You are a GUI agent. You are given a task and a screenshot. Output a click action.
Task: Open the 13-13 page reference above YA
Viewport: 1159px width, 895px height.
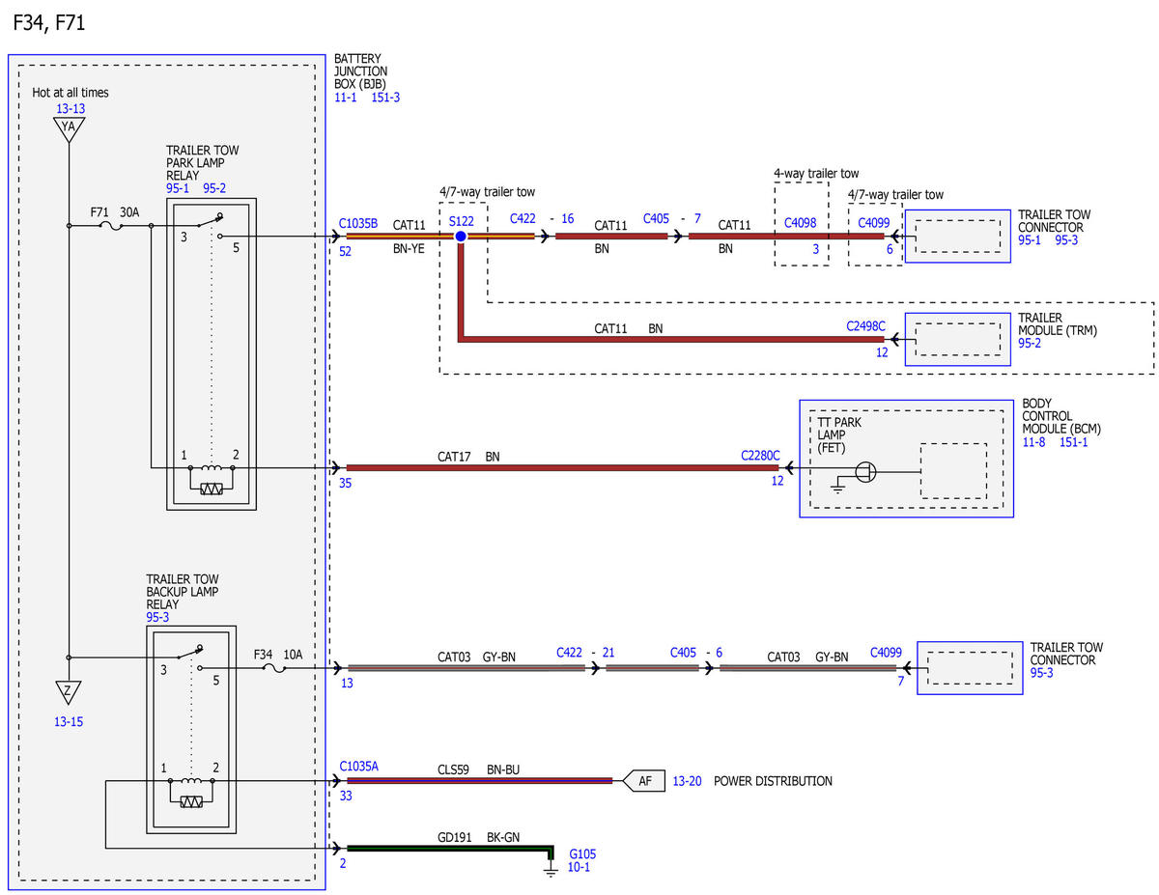[x=71, y=109]
